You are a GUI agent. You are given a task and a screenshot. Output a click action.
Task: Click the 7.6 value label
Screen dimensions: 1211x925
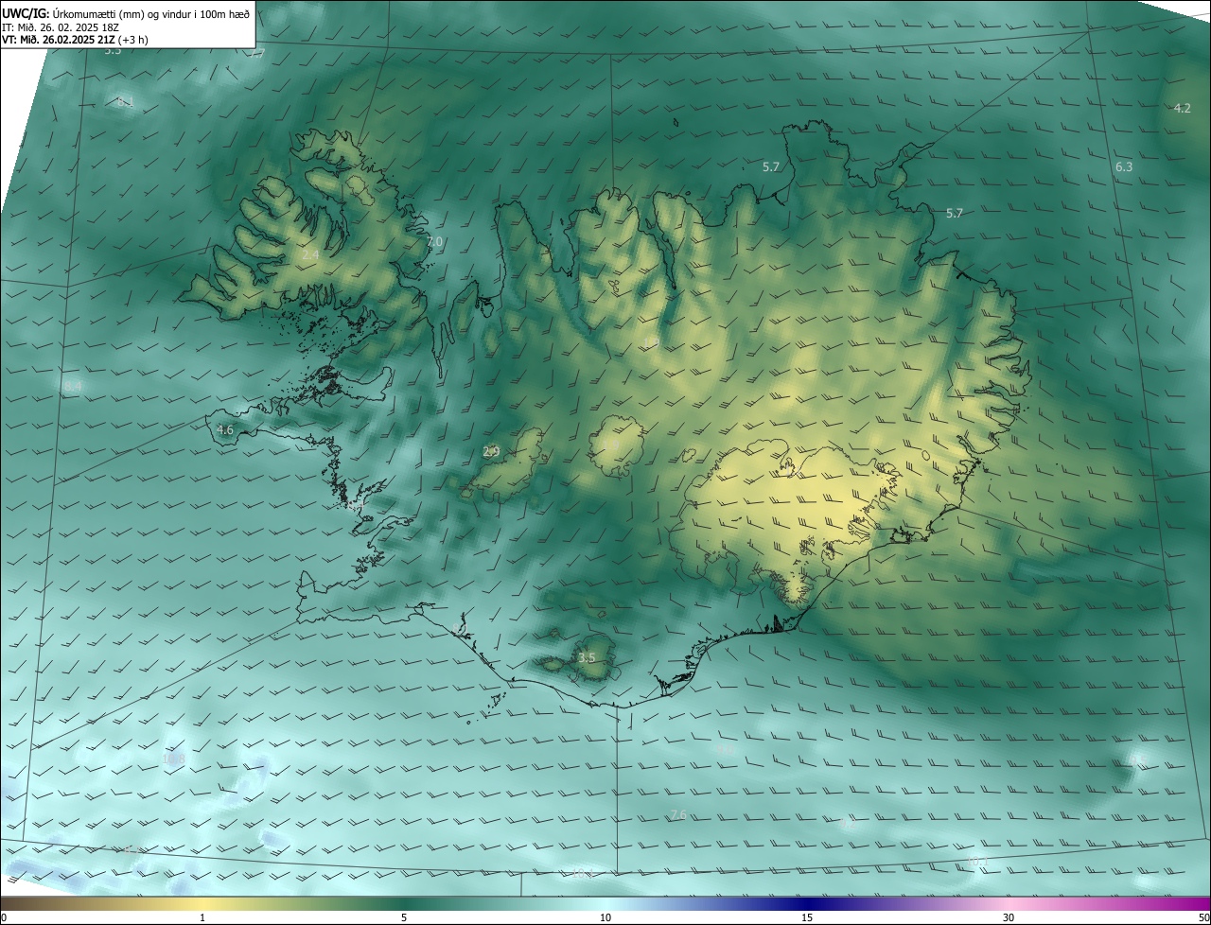click(677, 814)
